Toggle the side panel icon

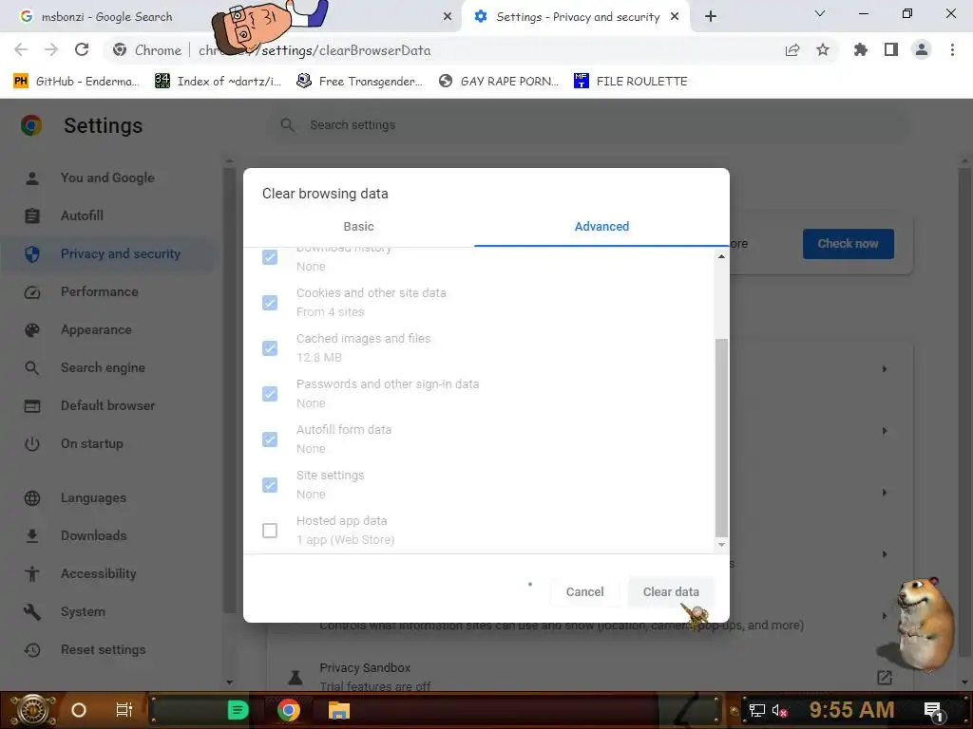point(891,49)
